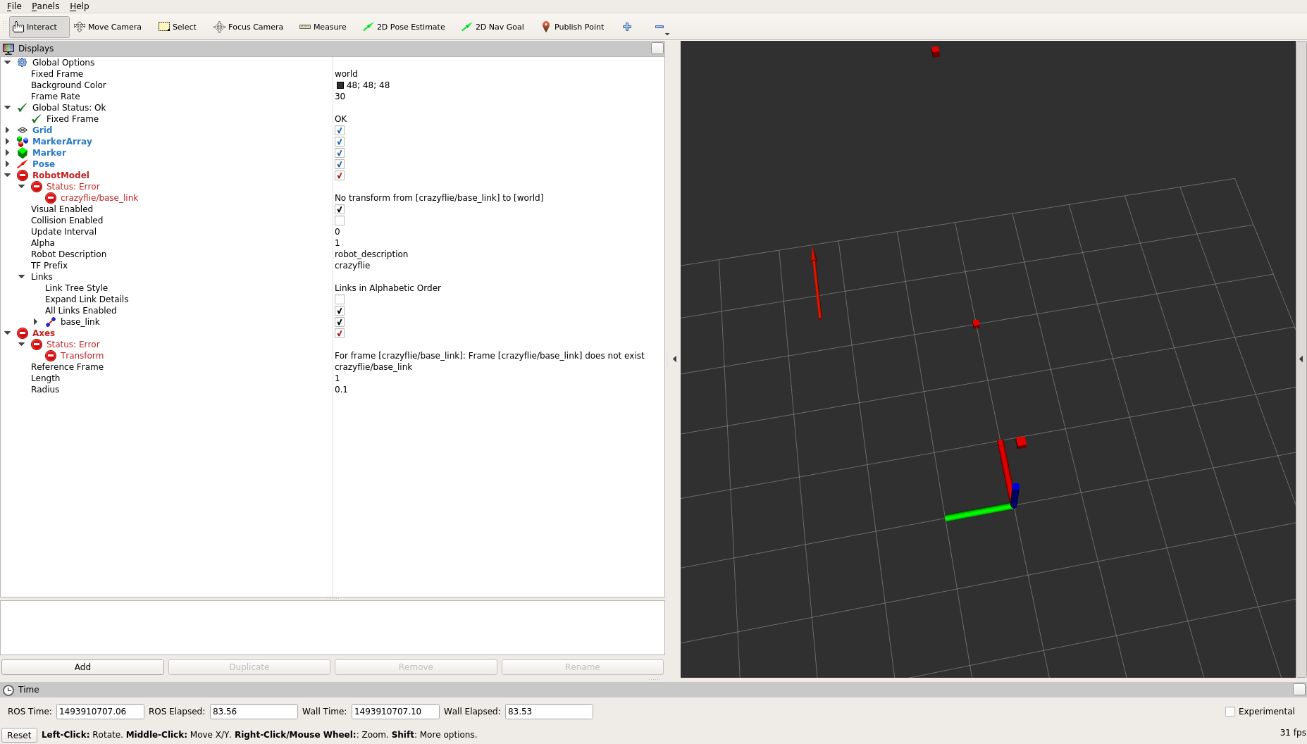Screen dimensions: 1307x744
Task: Open the File menu
Action: coord(14,6)
